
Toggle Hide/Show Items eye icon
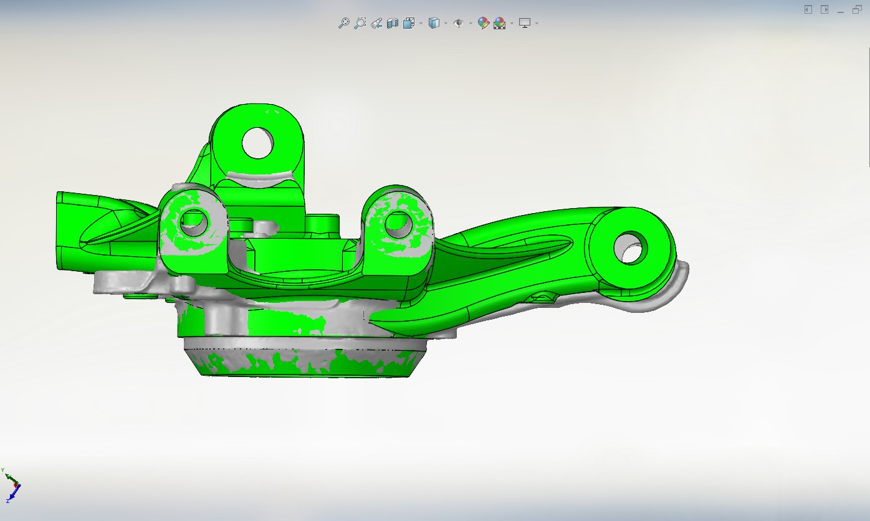459,23
